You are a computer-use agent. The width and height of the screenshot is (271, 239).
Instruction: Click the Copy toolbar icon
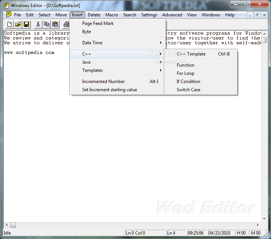pos(47,24)
